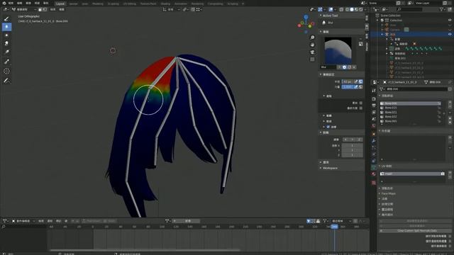Select the Sample Weight eyedropper tool
454x255 pixels.
(x=6, y=62)
